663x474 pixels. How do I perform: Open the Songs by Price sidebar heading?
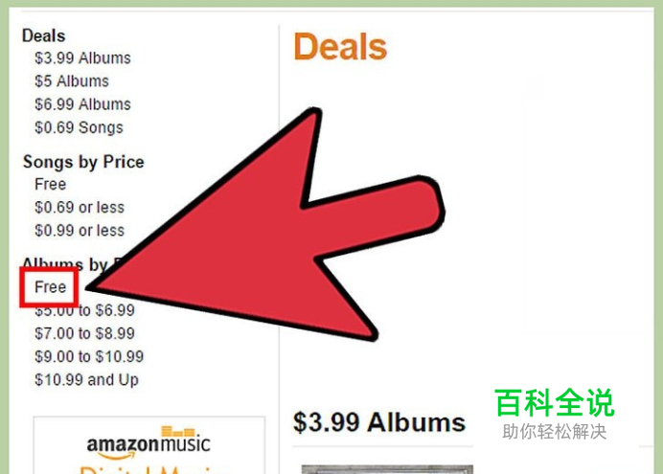[x=83, y=162]
